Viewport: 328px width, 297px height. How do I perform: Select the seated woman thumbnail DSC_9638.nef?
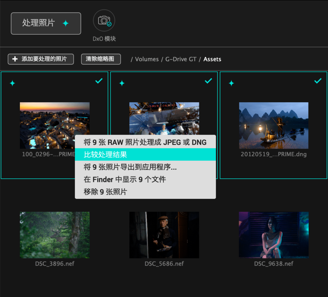click(274, 235)
